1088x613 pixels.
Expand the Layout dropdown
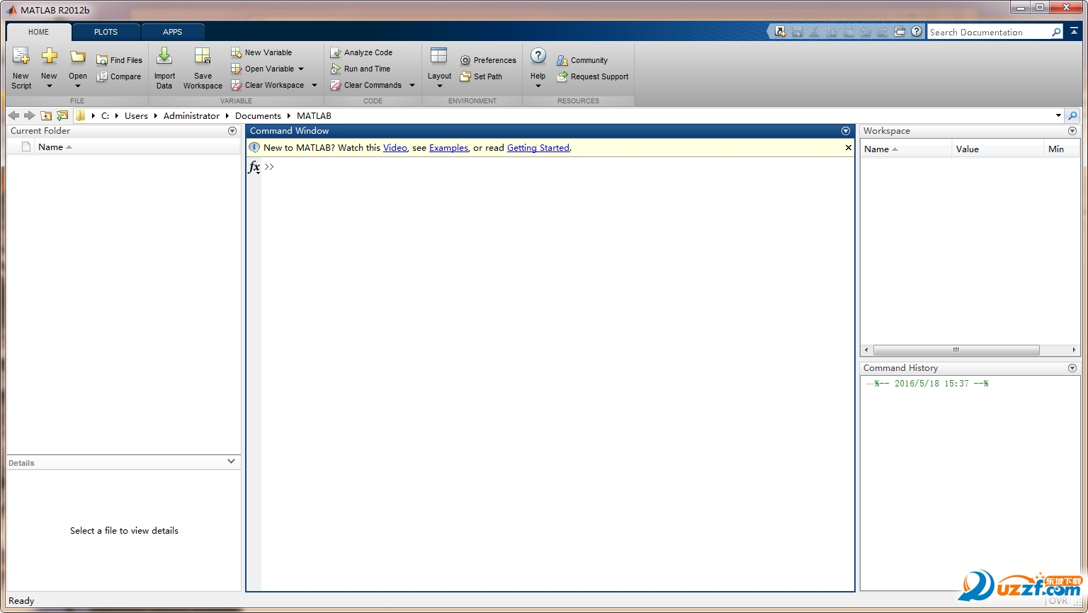click(x=439, y=86)
